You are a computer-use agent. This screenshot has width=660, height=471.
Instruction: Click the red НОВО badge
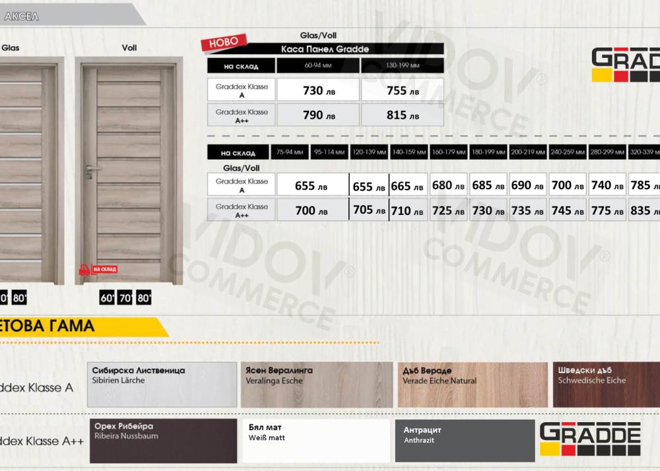click(222, 41)
